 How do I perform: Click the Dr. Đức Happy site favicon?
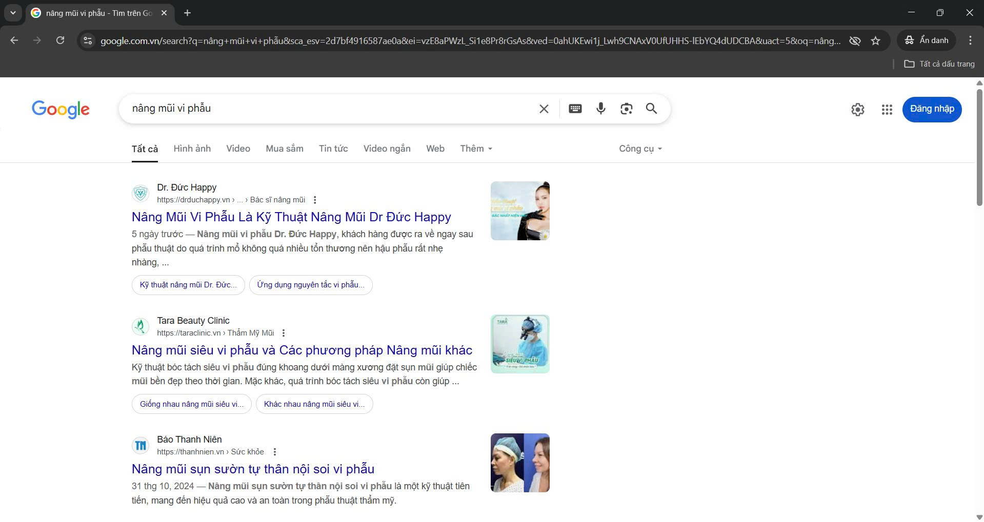click(x=140, y=193)
